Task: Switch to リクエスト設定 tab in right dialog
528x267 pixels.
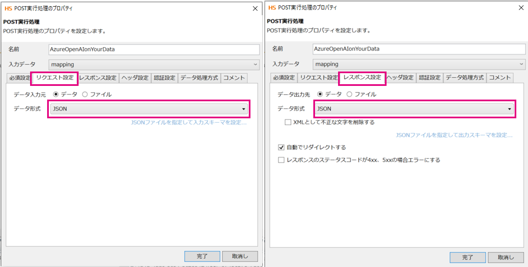Action: pos(318,78)
